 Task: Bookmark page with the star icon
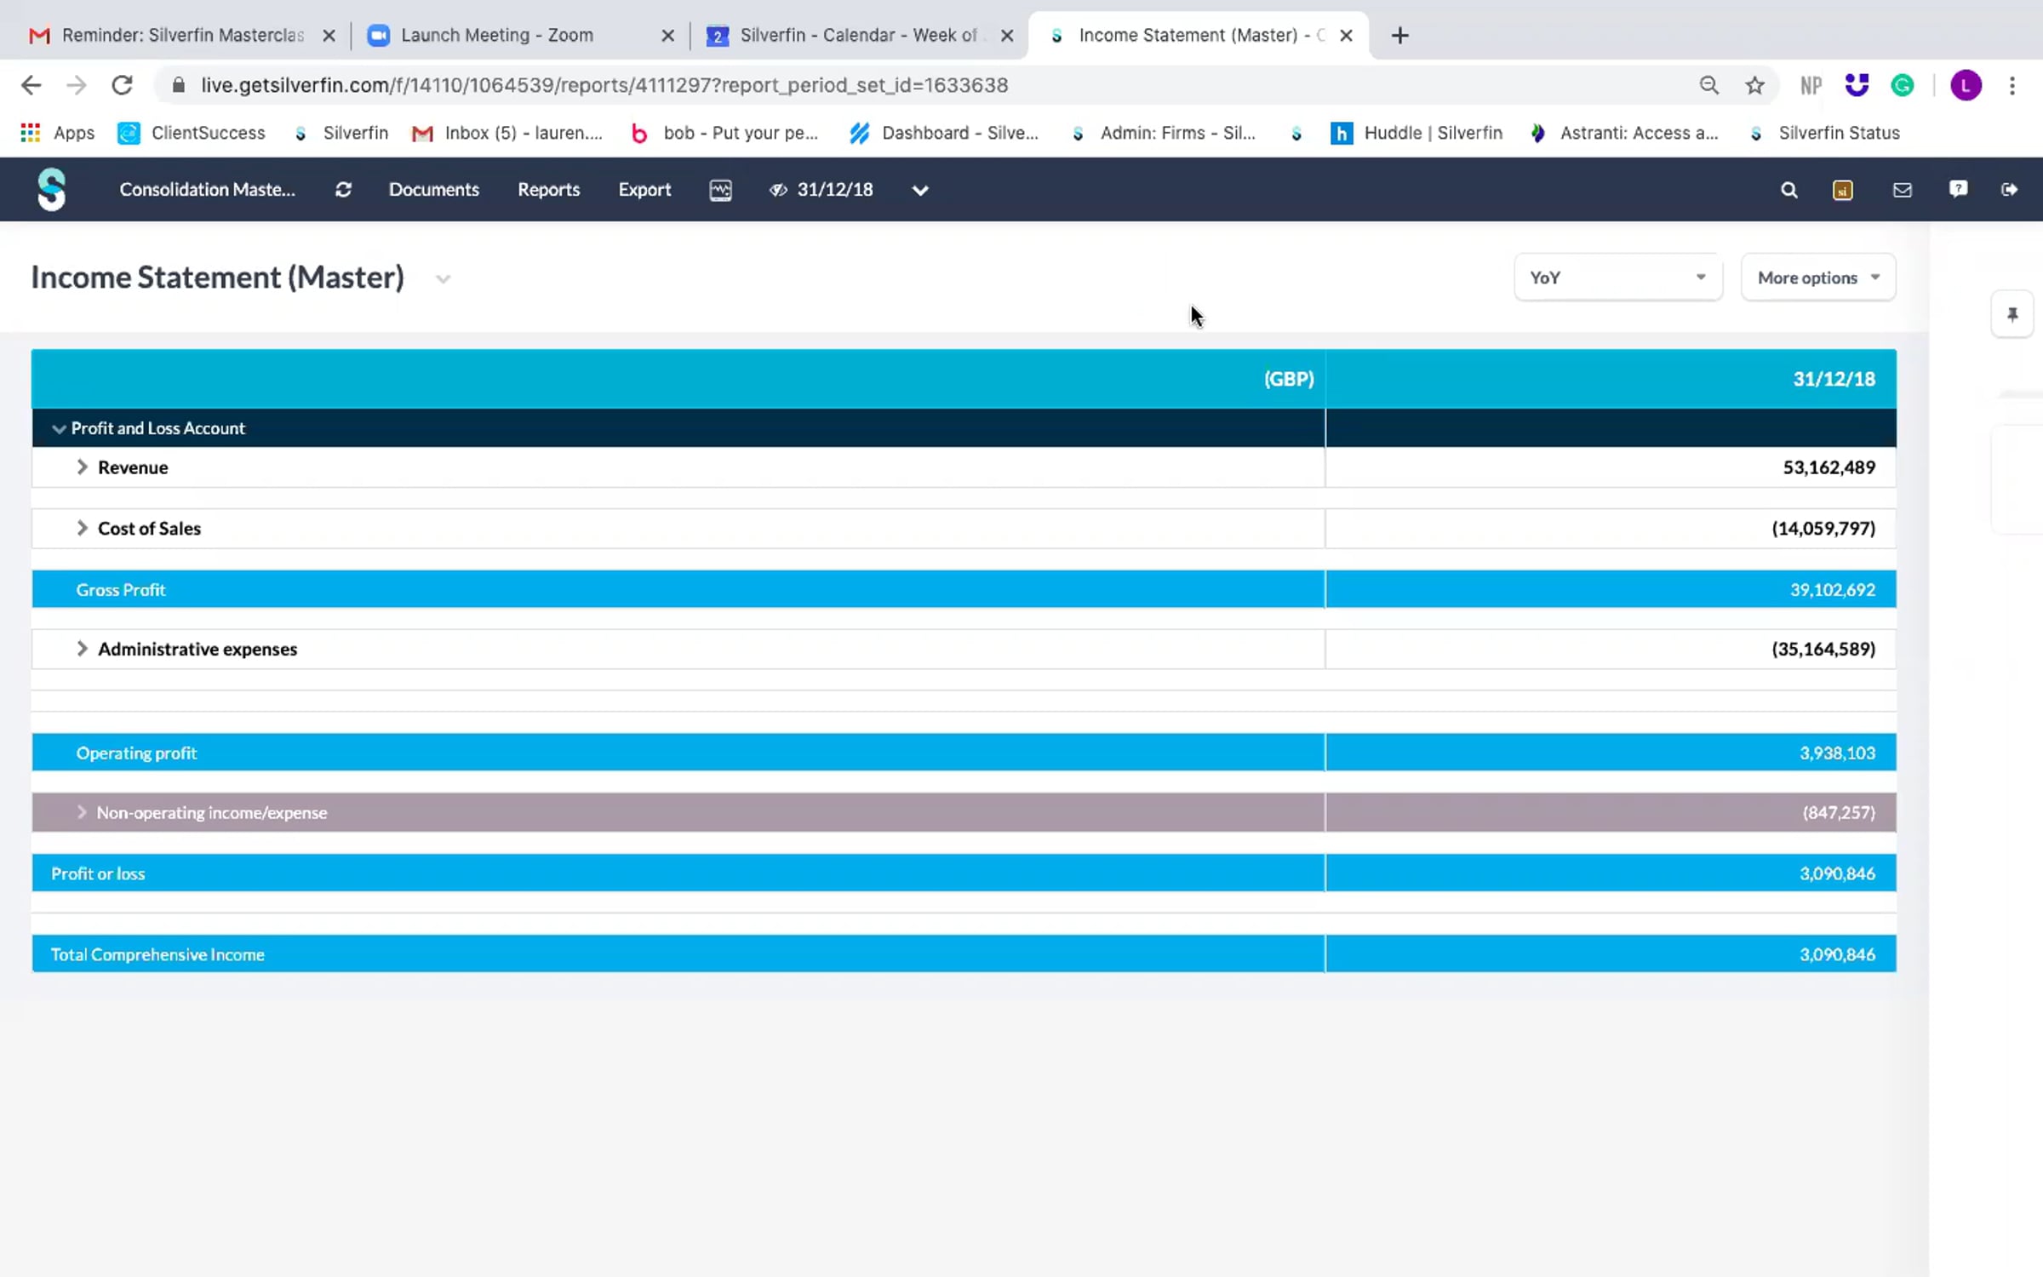(1754, 85)
